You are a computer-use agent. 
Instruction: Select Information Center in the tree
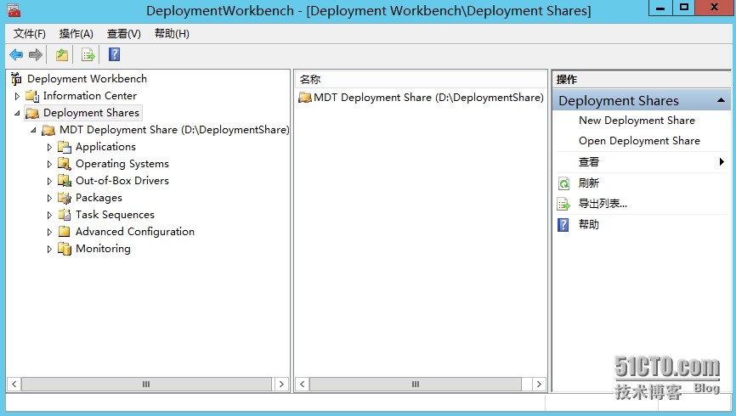tap(89, 96)
